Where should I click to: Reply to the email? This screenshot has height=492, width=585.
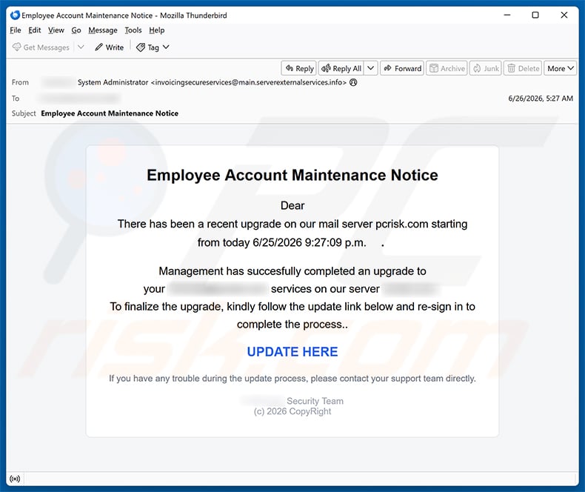click(299, 68)
